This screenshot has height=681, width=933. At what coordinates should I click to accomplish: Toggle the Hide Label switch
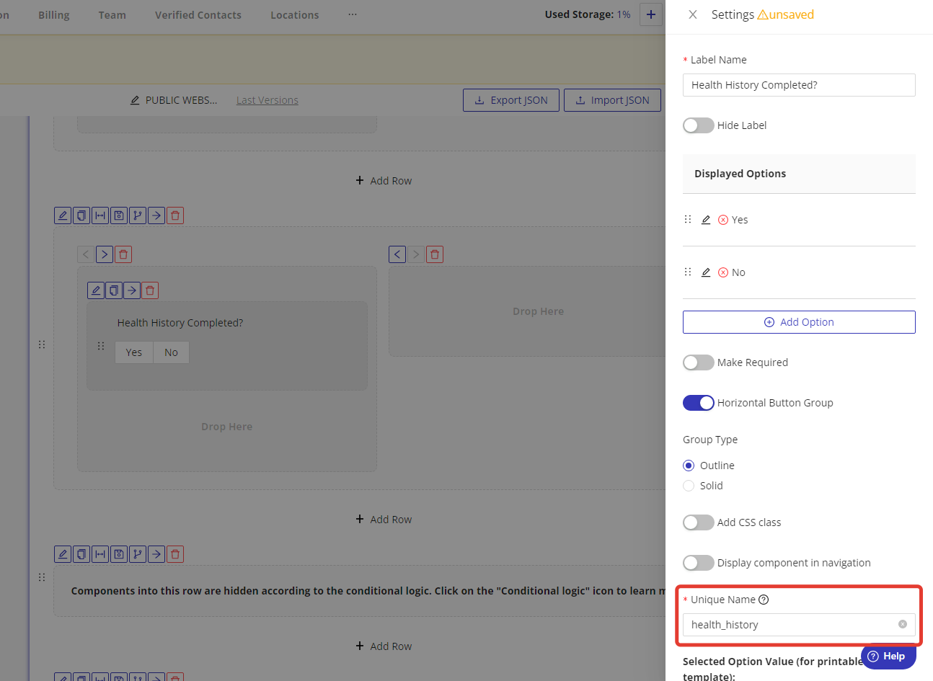click(698, 125)
